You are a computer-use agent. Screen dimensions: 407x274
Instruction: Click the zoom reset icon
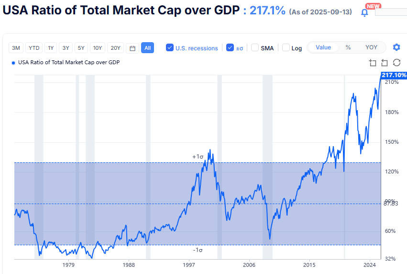(x=385, y=63)
